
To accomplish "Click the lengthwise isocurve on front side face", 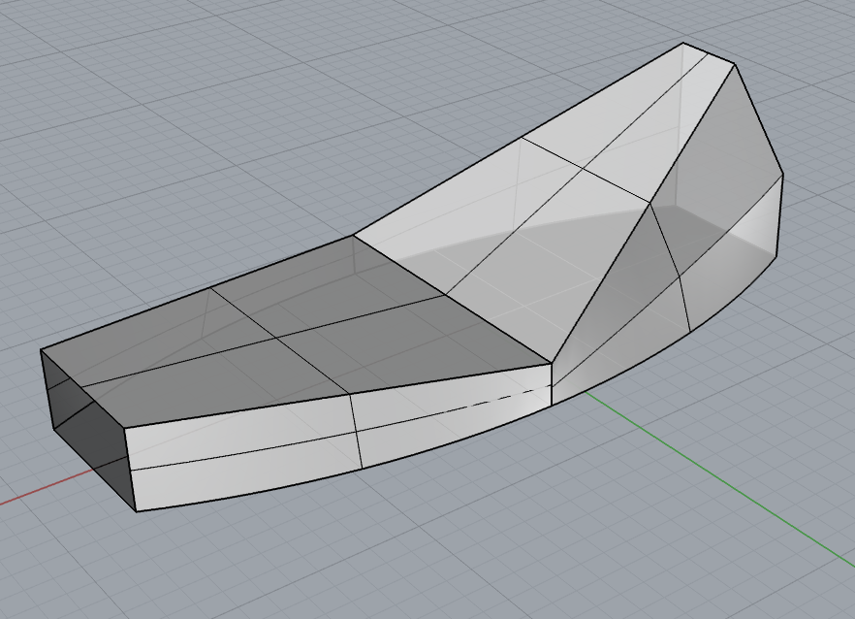I will pos(242,454).
